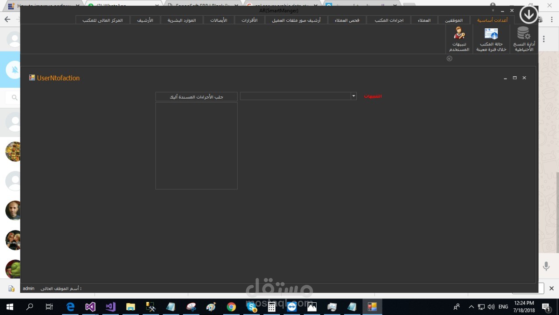Click the circular download arrow icon

pos(528,15)
